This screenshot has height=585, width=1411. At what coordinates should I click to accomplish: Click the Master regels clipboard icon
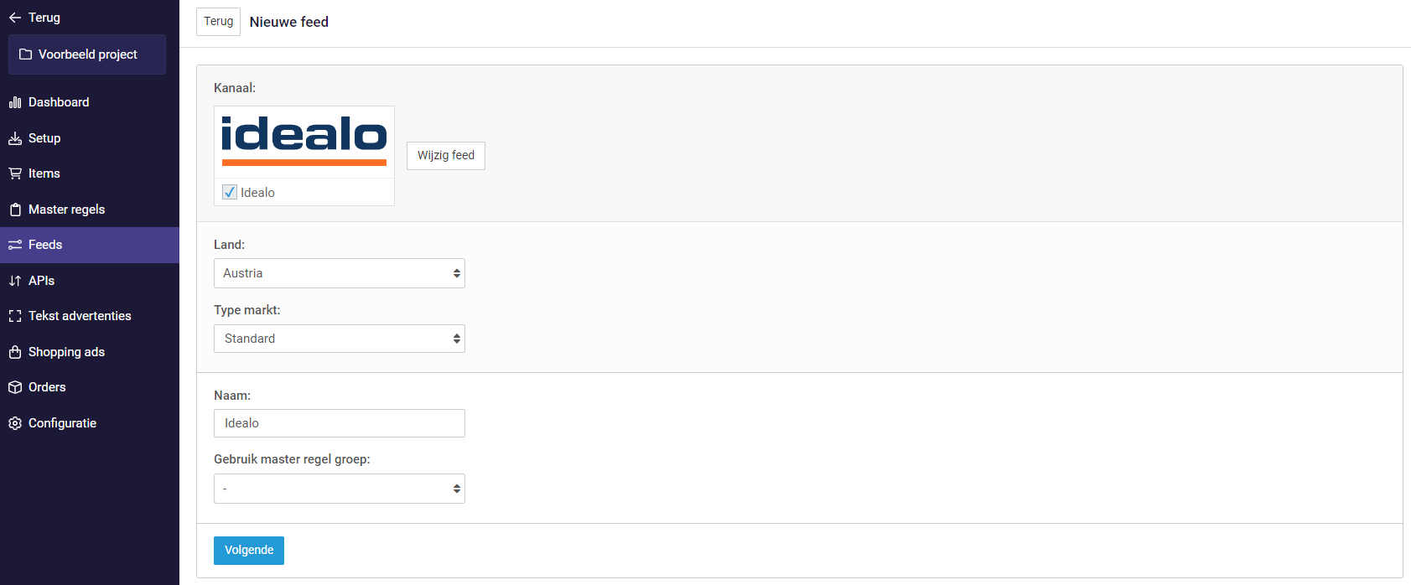coord(15,210)
